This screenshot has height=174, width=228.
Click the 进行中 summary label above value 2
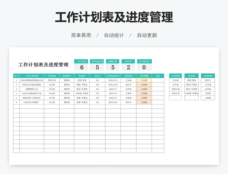[129, 61]
